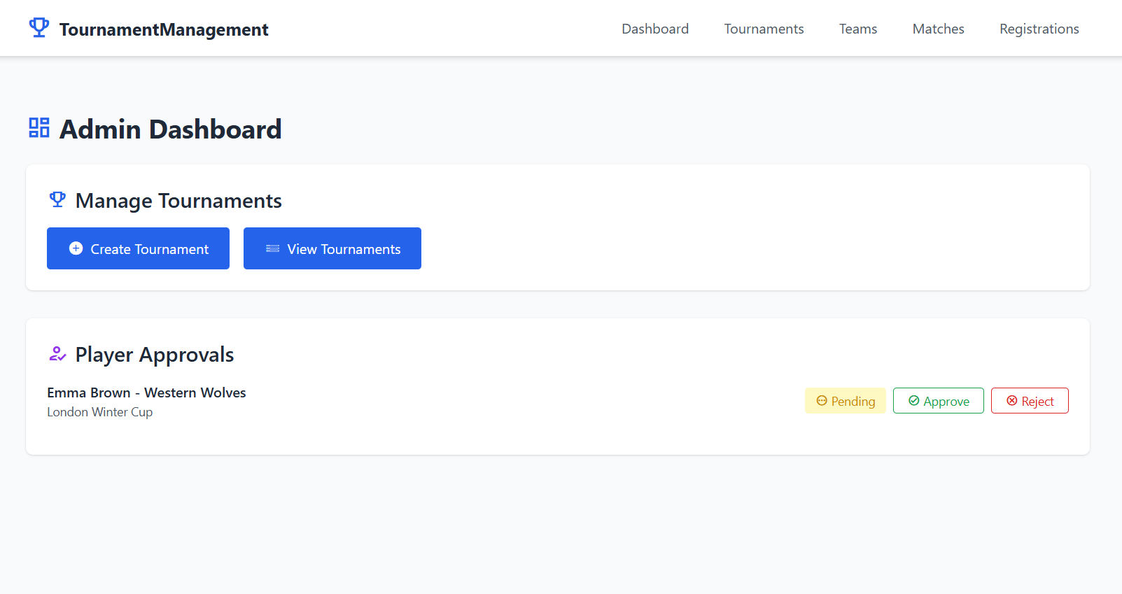Click the yellow Pending status badge
Screen dimensions: 1122x594
845,401
